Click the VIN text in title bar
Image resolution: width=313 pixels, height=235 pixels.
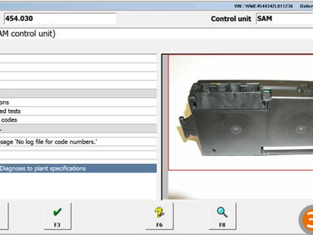pyautogui.click(x=263, y=6)
